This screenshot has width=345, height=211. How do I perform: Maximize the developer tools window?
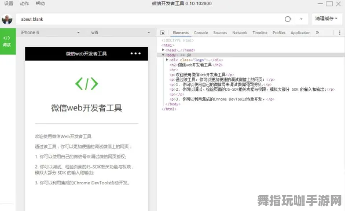[x=329, y=3]
